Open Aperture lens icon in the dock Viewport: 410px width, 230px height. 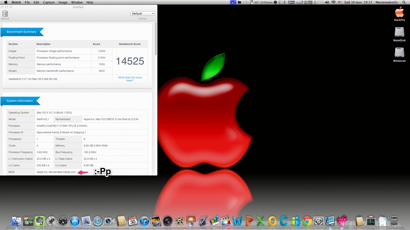tap(168, 221)
